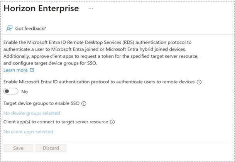Screen dimensions: 235x162
Task: Click the Target device groups to enable SSO label
Action: click(41, 103)
